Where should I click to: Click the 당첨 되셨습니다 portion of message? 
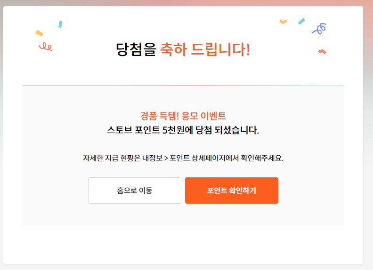(227, 130)
